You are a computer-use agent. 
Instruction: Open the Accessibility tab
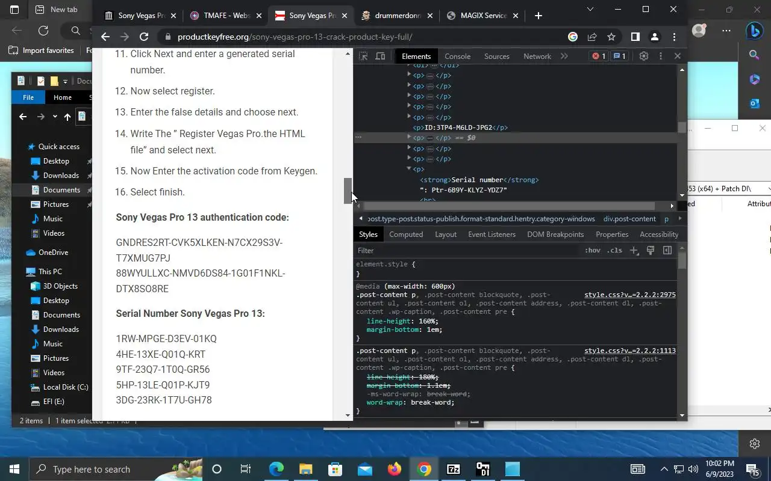tap(659, 234)
